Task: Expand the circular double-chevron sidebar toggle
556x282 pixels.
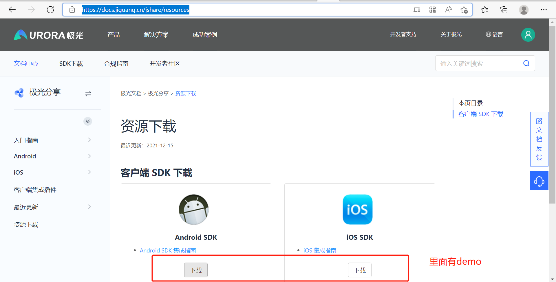Action: coord(88,121)
